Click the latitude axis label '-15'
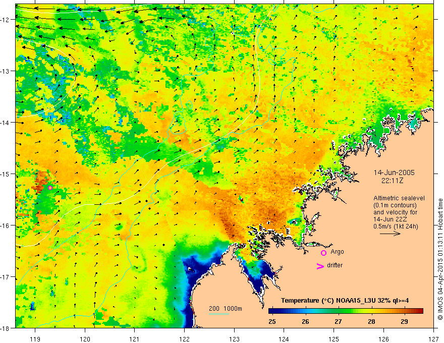Viewport: 444px width, 343px height. tap(6, 174)
